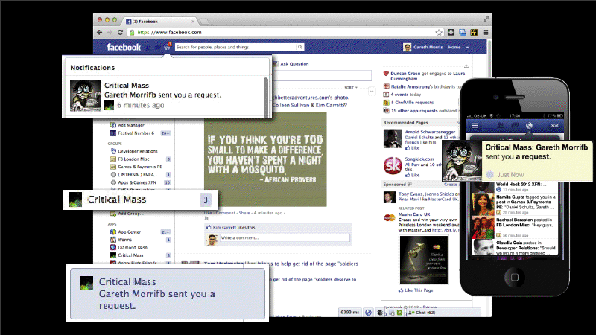Click the Ask Question link
Viewport: 596px width, 335px height.
294,64
